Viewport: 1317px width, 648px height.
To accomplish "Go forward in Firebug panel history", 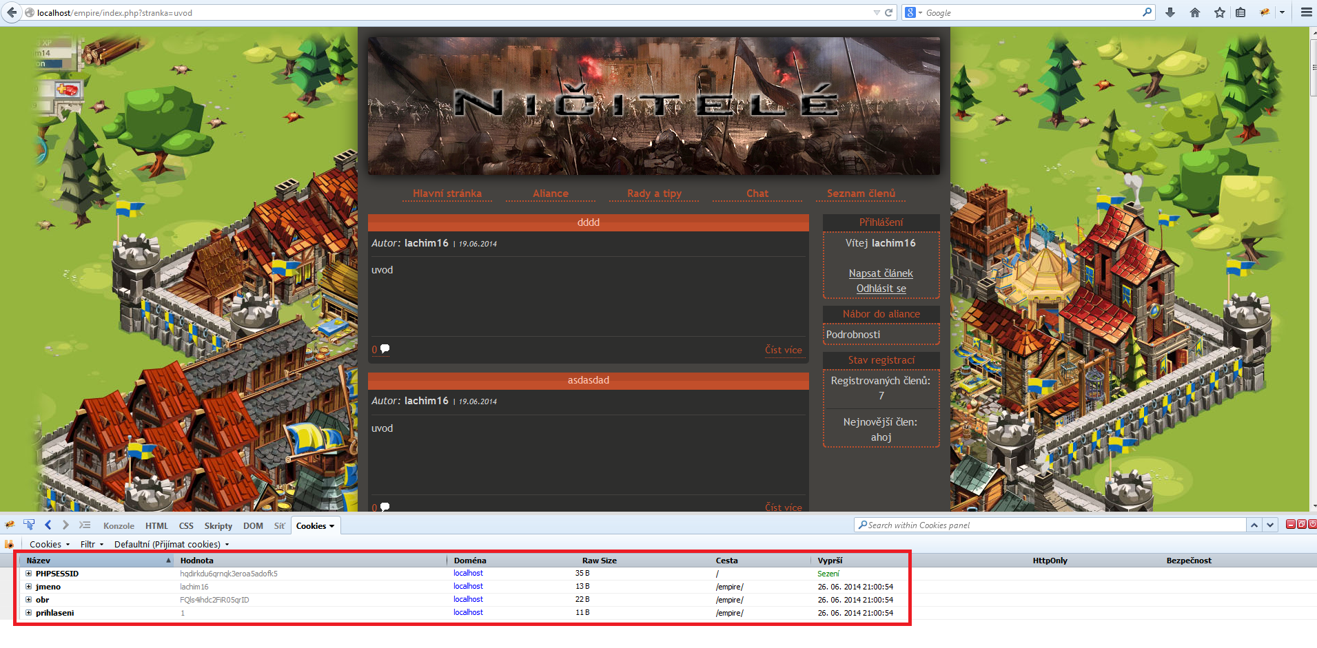I will click(65, 525).
